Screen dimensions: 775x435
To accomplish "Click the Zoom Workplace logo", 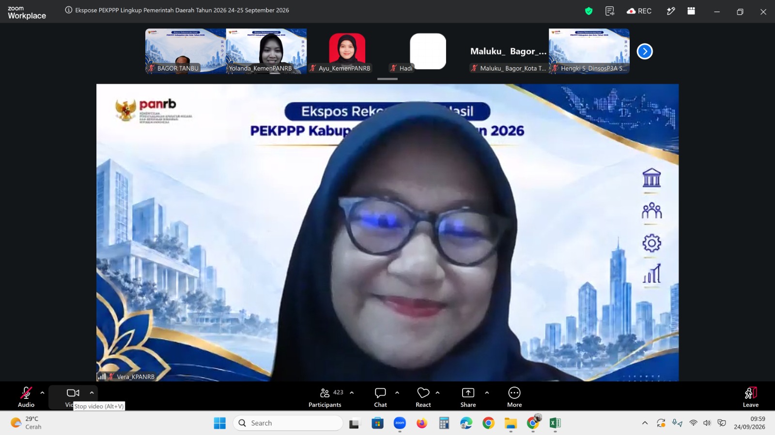I will pyautogui.click(x=27, y=13).
